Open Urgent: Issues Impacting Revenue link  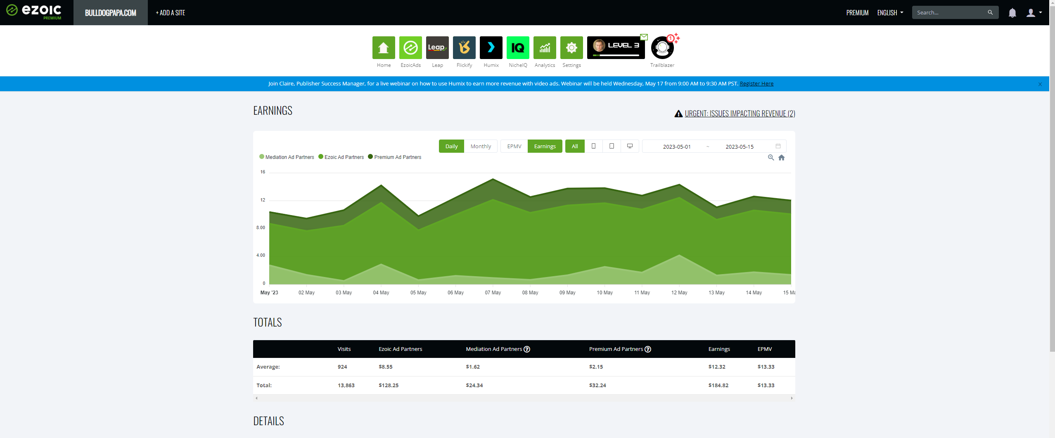[740, 114]
